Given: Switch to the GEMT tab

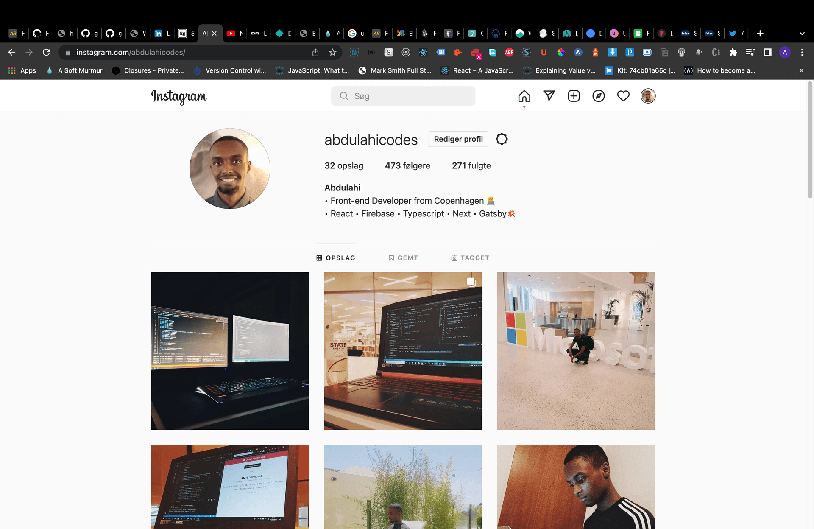Looking at the screenshot, I should click(403, 258).
